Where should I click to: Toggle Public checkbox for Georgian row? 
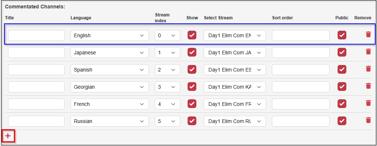click(x=342, y=87)
